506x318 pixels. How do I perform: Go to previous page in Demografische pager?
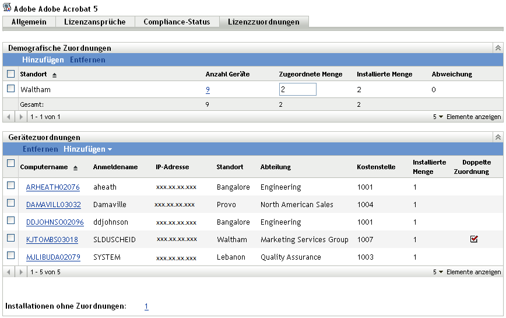pyautogui.click(x=9, y=117)
